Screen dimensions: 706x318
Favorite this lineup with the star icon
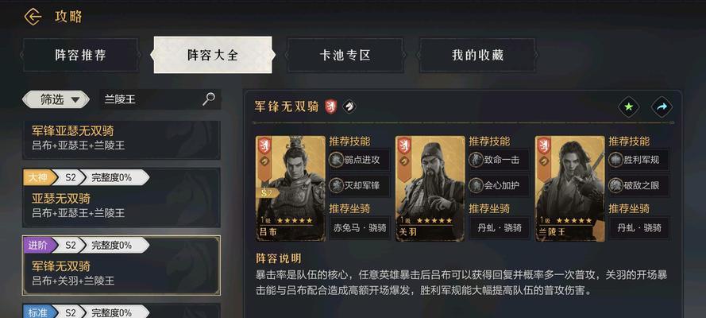pos(628,107)
